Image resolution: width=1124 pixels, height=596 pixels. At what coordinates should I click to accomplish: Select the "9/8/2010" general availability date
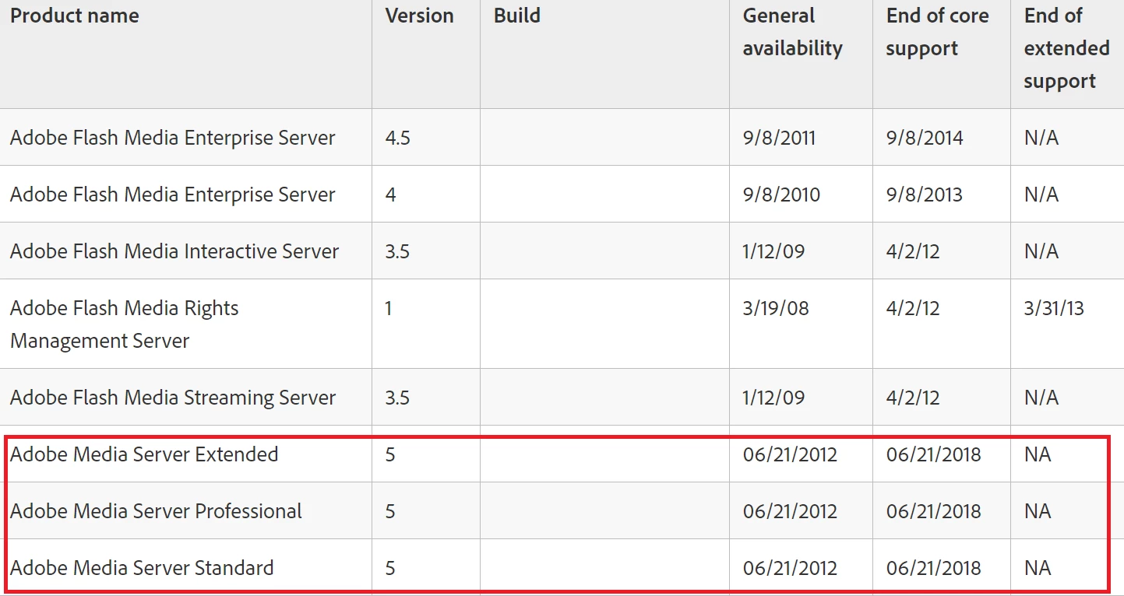(x=781, y=195)
